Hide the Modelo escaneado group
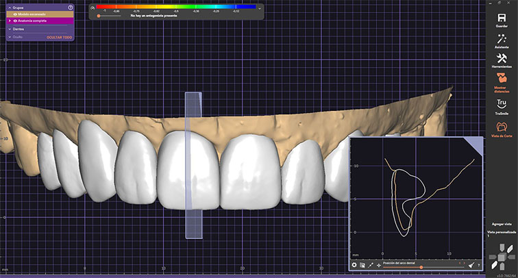Image resolution: width=518 pixels, height=278 pixels. point(14,14)
